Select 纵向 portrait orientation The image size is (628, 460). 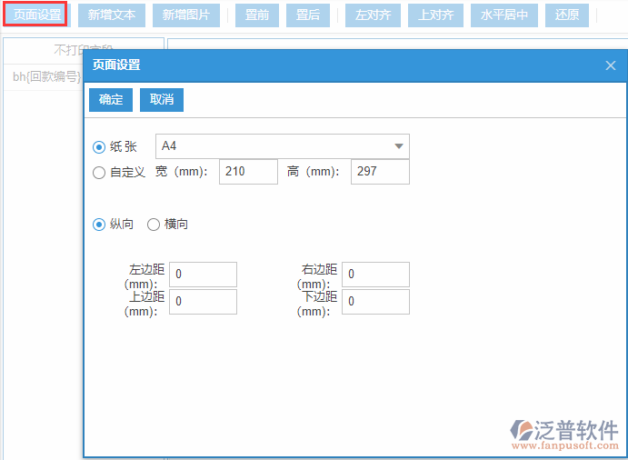[x=99, y=225]
